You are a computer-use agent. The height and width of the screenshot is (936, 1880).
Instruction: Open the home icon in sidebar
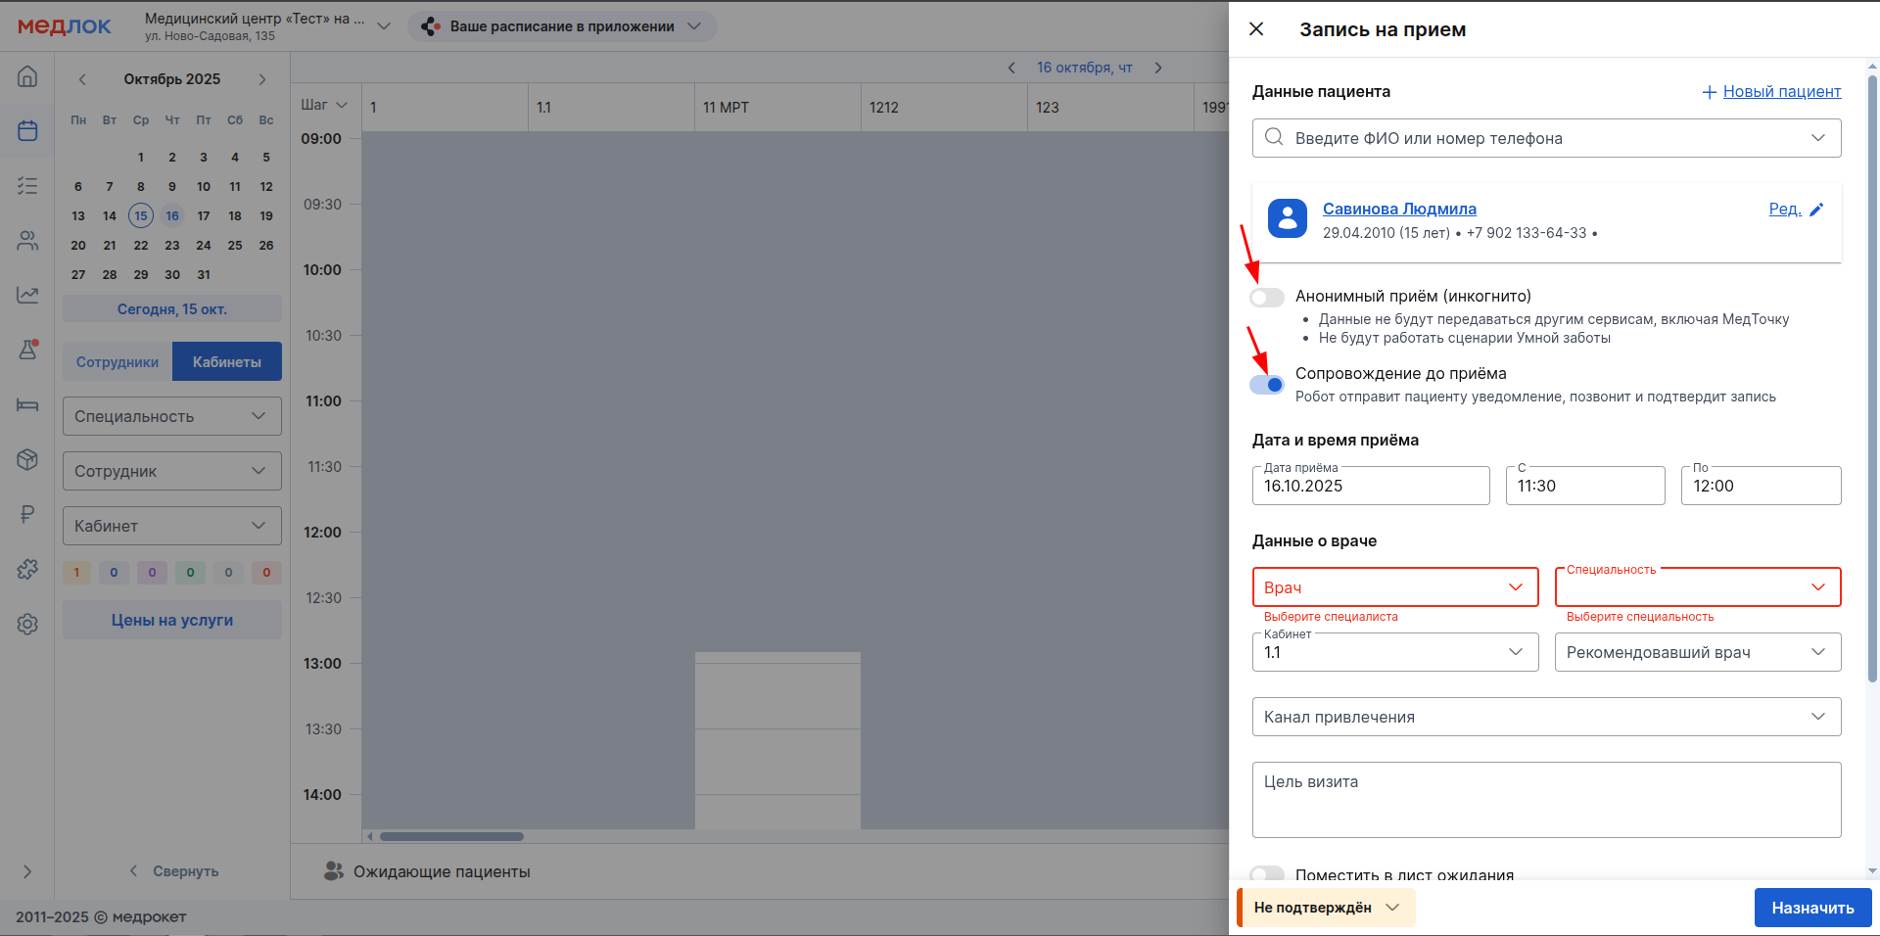[27, 76]
